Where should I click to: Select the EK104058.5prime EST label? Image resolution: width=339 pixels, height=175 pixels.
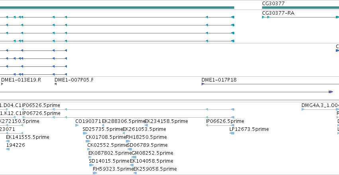click(x=151, y=161)
